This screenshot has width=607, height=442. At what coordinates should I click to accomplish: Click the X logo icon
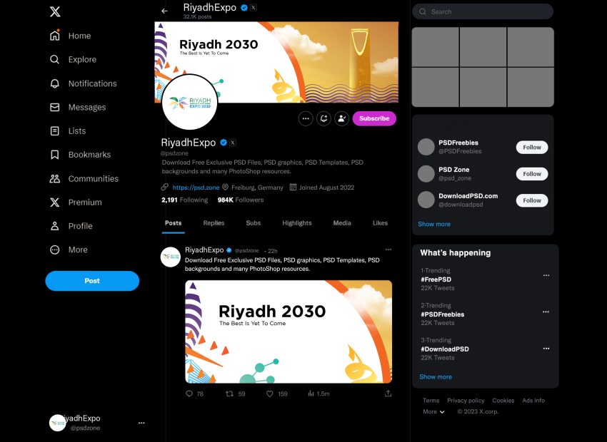(55, 11)
